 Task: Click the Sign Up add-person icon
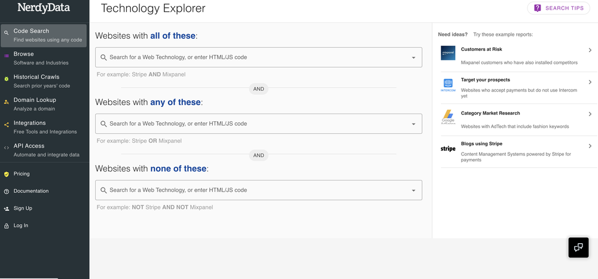click(6, 209)
